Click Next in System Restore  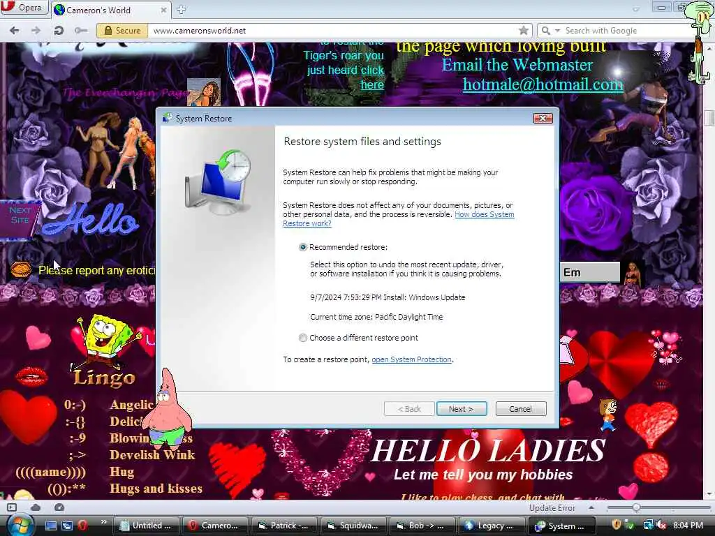(x=462, y=409)
